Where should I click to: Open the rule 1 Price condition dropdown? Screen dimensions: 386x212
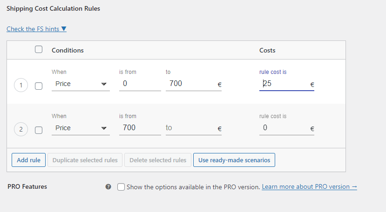click(81, 84)
